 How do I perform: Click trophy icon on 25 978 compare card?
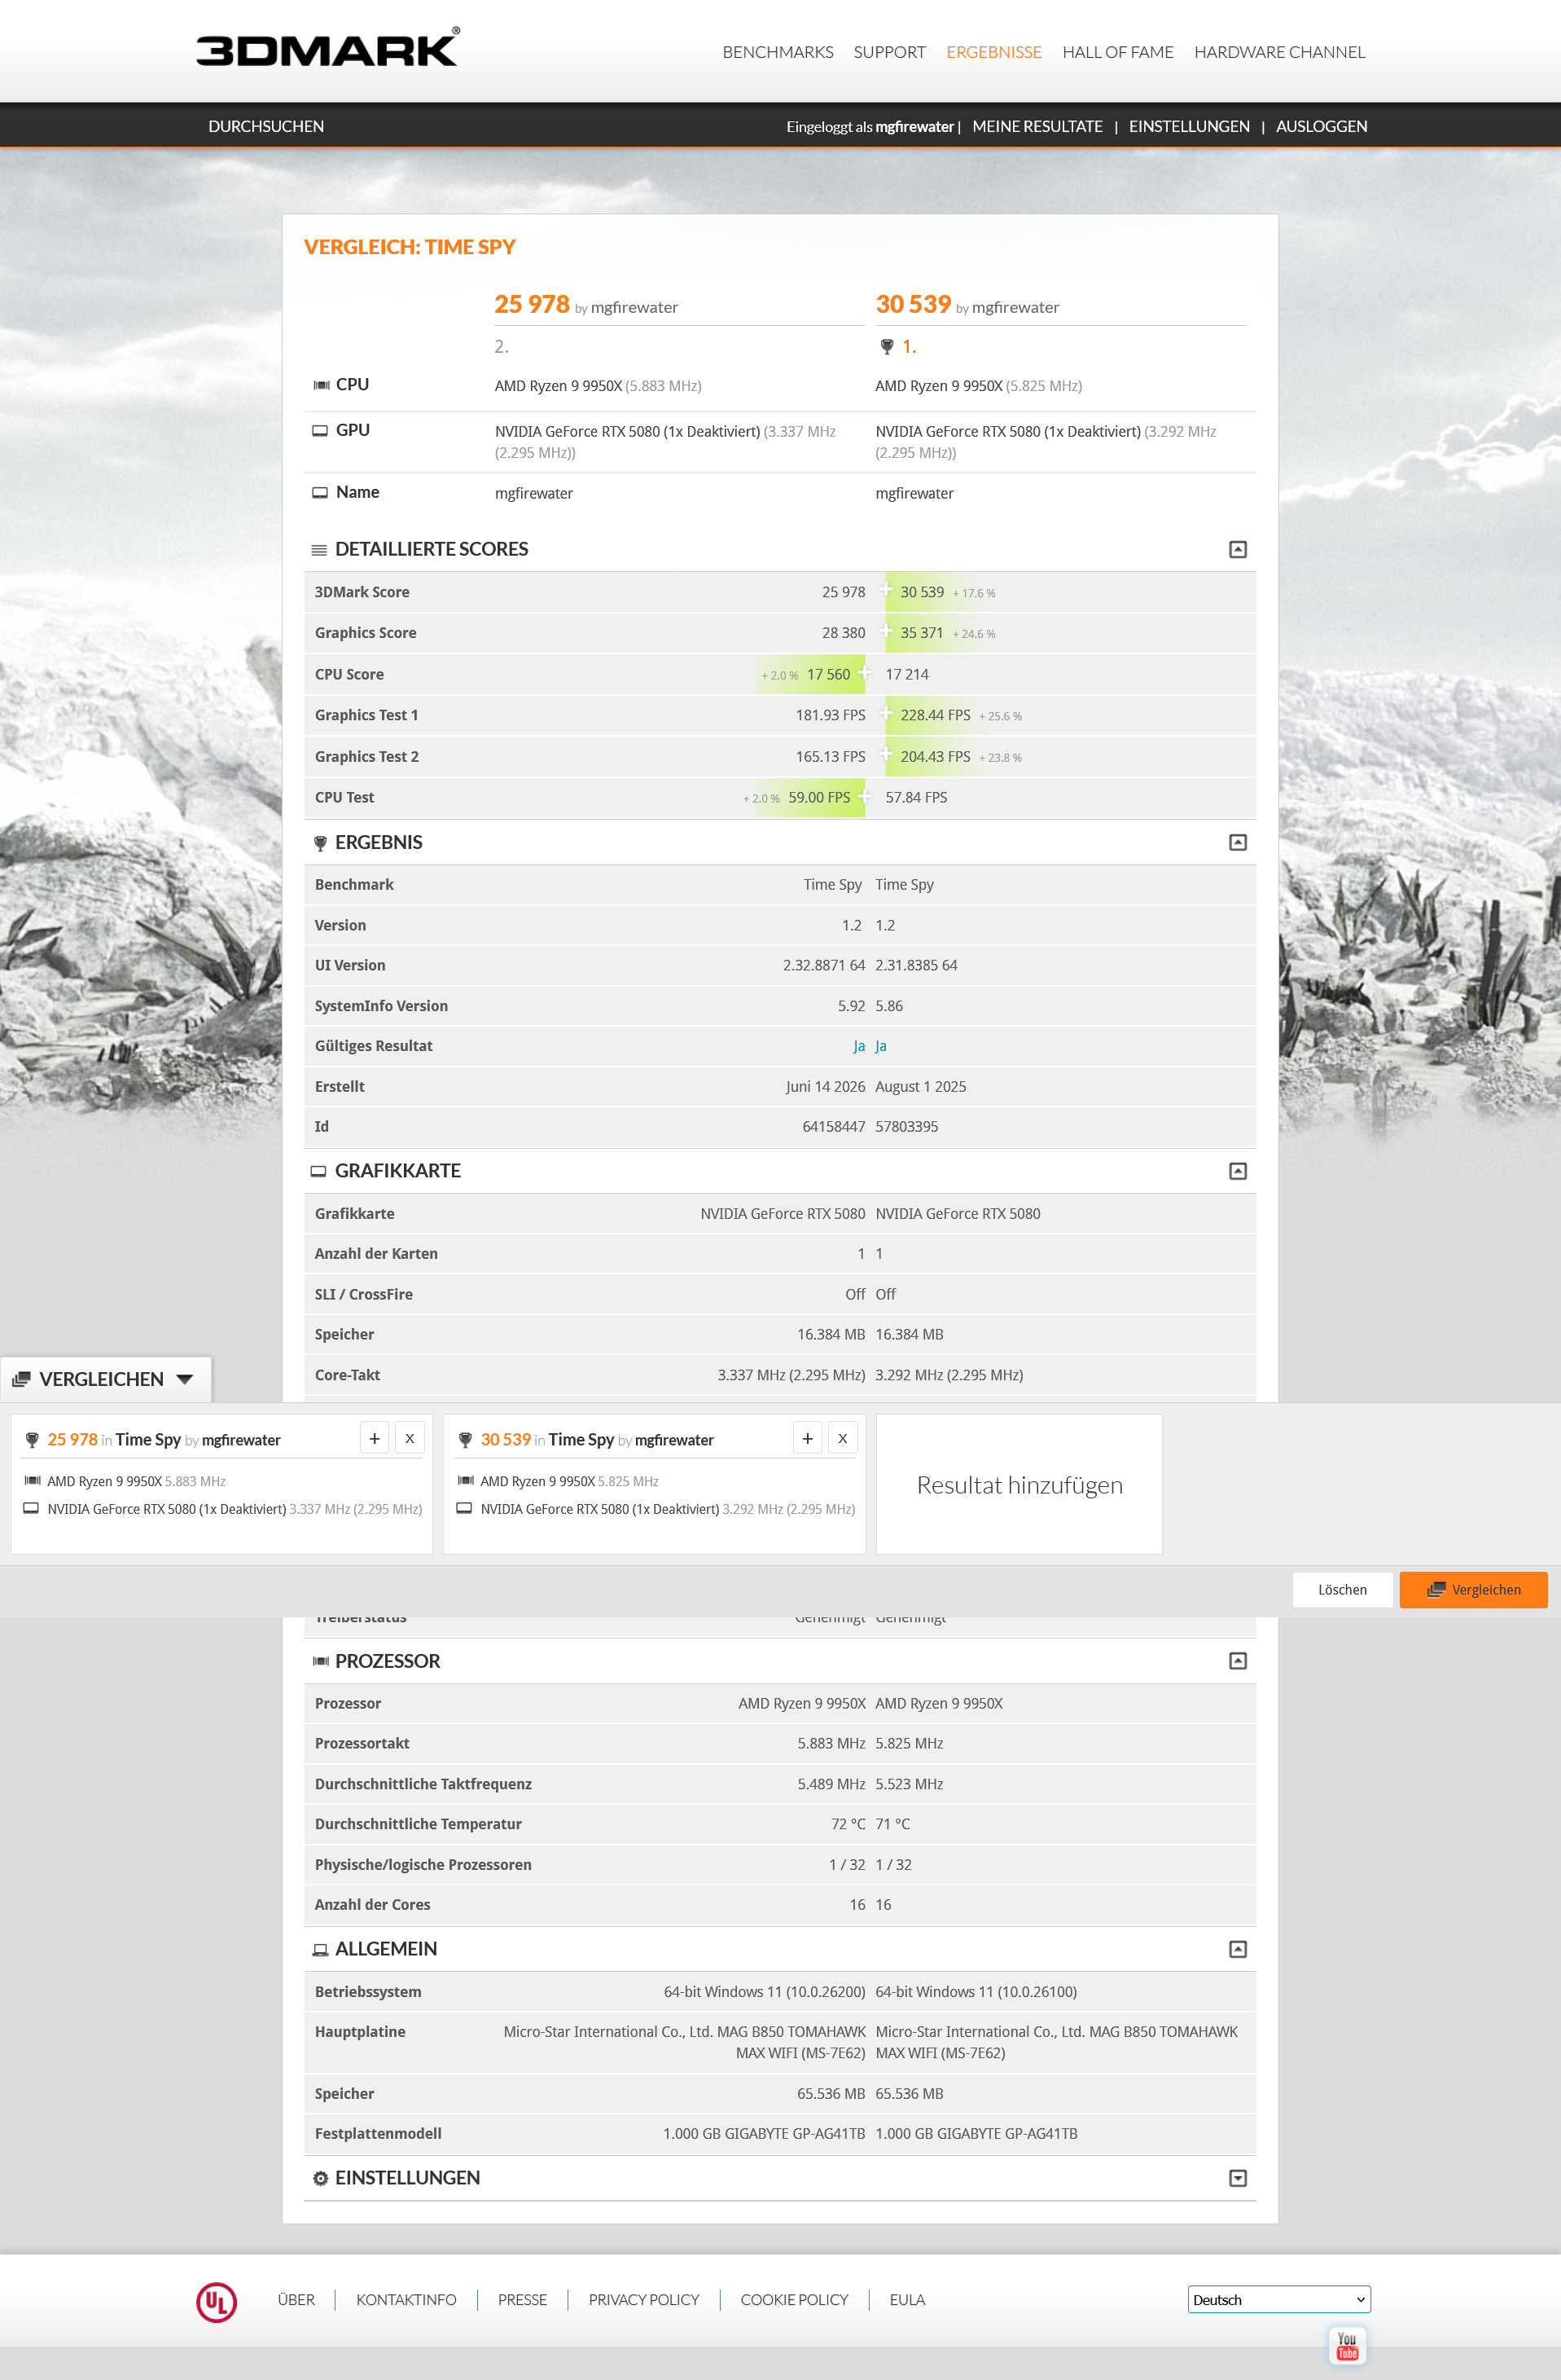32,1440
